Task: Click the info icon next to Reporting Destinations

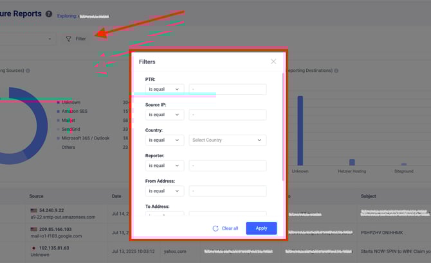Action: tap(336, 71)
